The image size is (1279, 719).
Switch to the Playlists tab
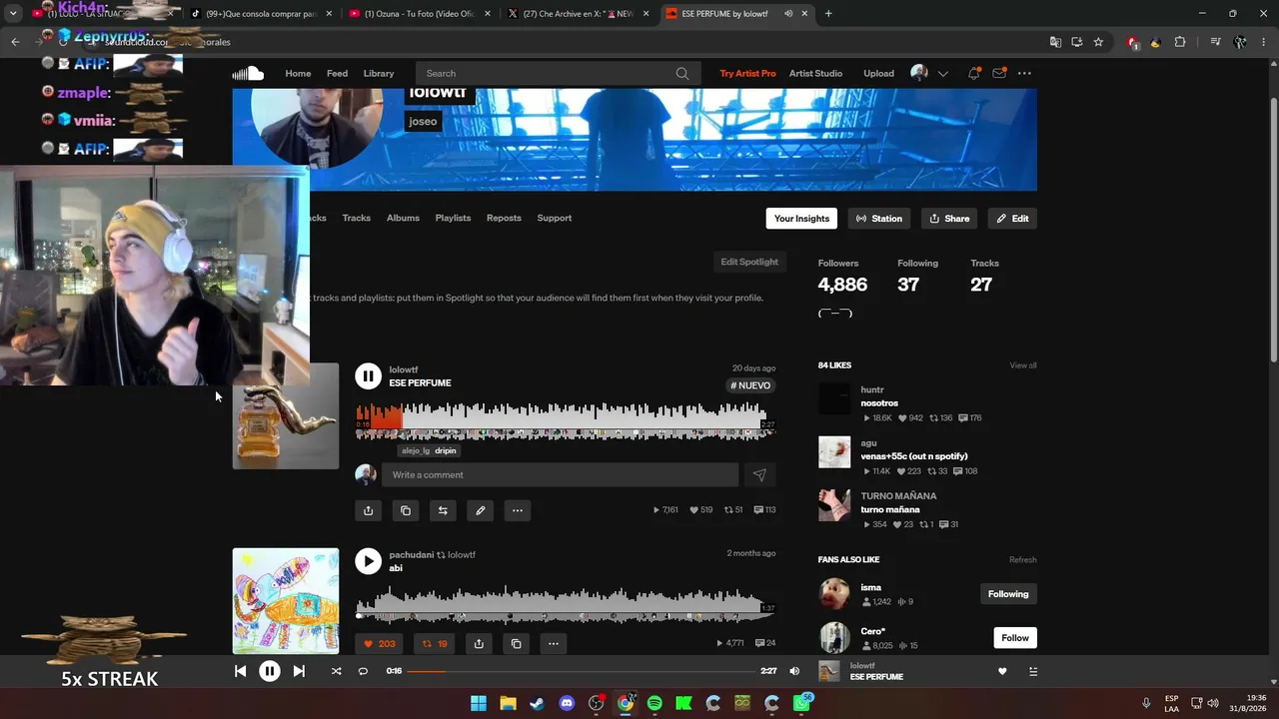click(x=453, y=218)
